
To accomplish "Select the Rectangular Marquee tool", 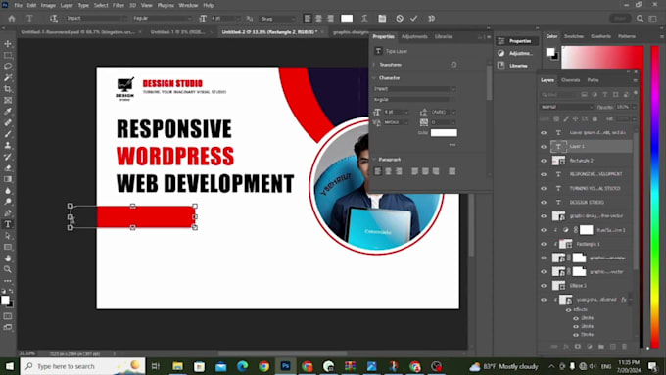I will (8, 55).
